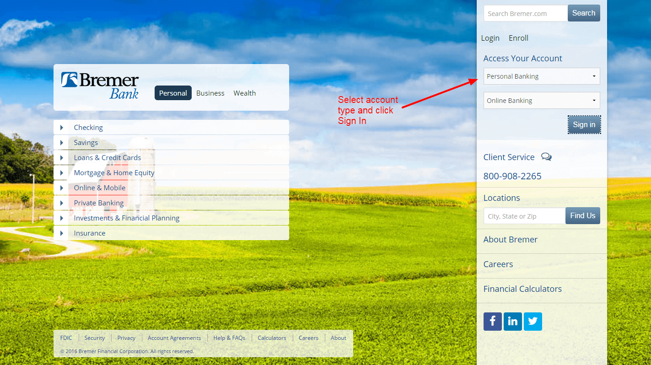Screen dimensions: 651x365
Task: Expand the Online & Mobile arrow
Action: pyautogui.click(x=62, y=188)
